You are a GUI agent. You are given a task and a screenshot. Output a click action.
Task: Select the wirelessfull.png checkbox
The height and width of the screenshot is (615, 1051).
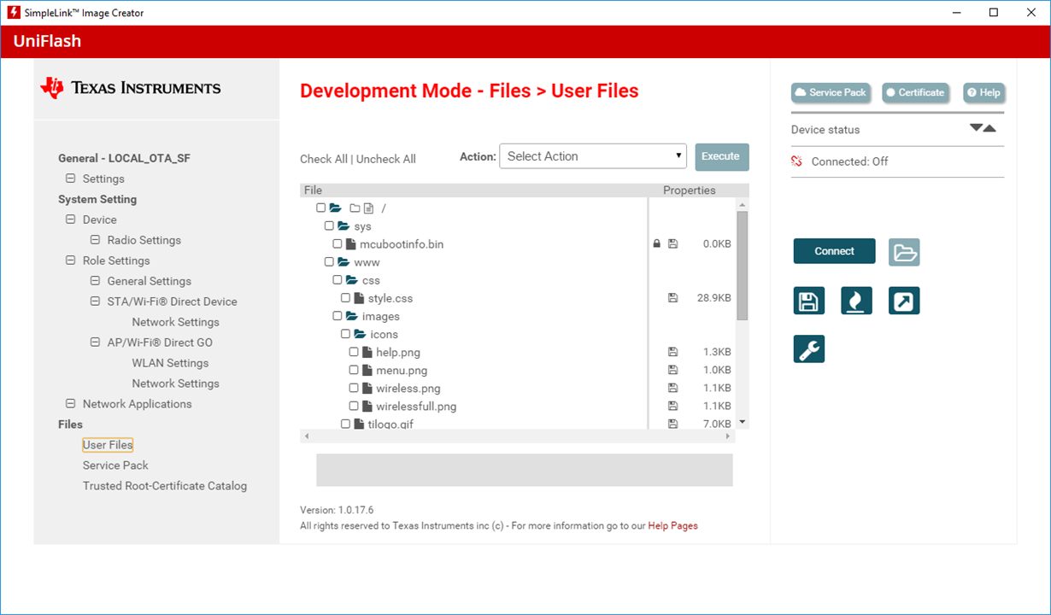[x=354, y=406]
